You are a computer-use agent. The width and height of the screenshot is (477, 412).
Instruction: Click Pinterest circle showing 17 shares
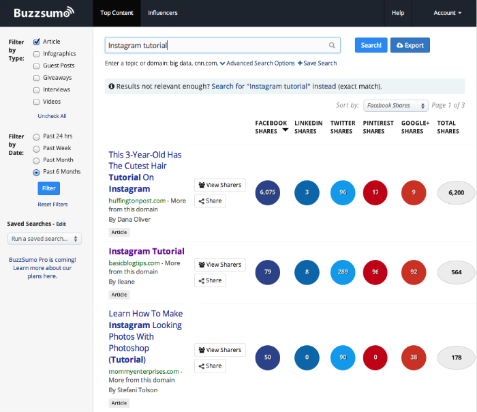point(375,192)
